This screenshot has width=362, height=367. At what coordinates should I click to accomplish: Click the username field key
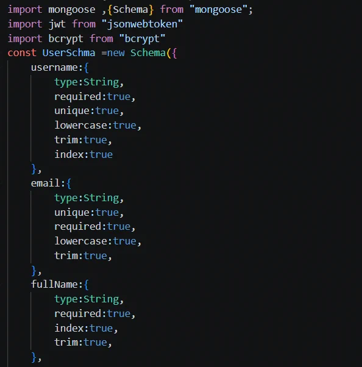click(x=54, y=68)
